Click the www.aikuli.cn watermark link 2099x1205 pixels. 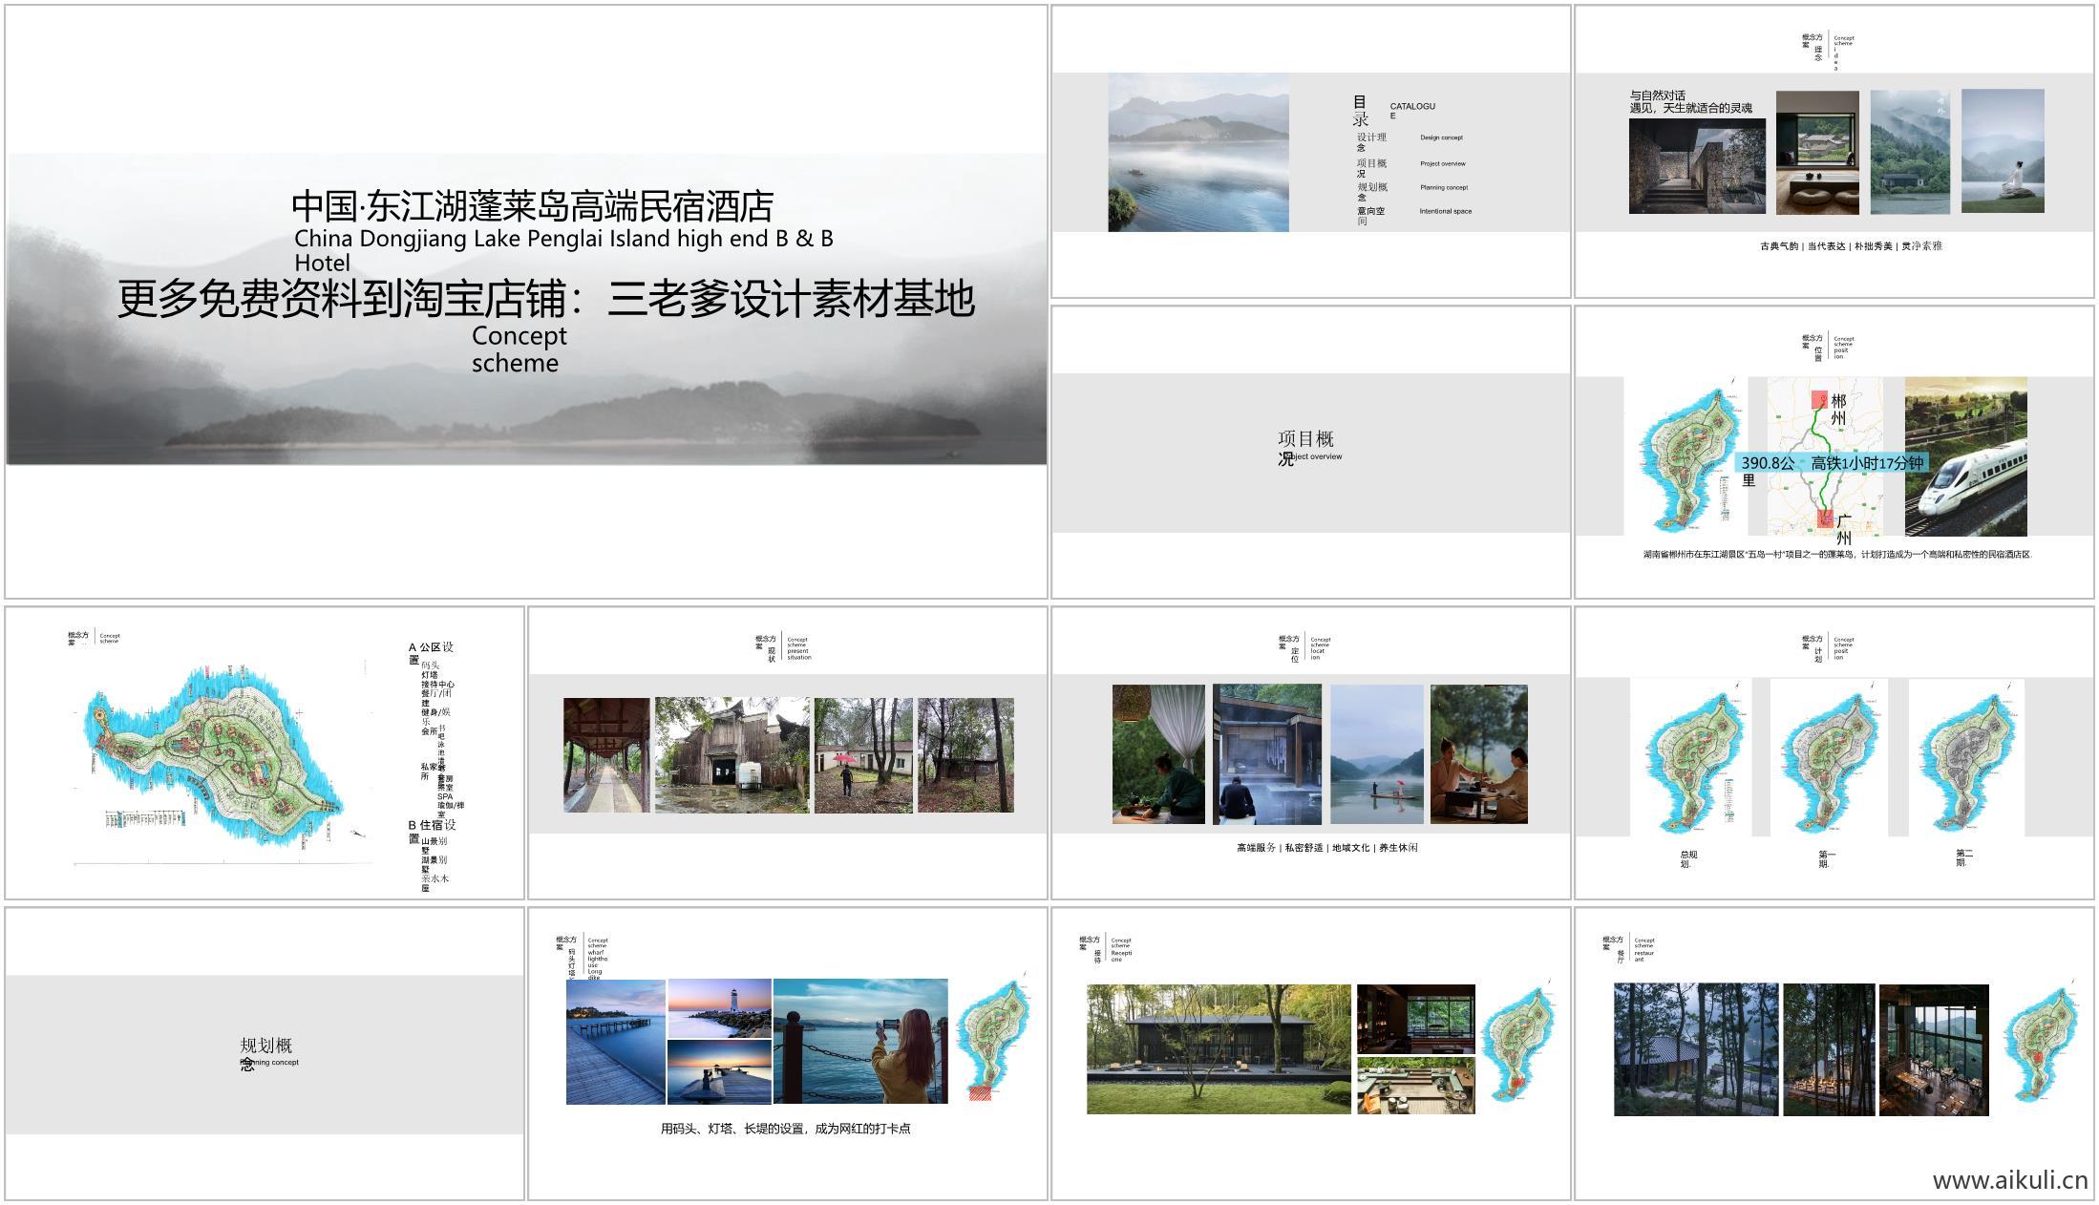[x=2009, y=1180]
